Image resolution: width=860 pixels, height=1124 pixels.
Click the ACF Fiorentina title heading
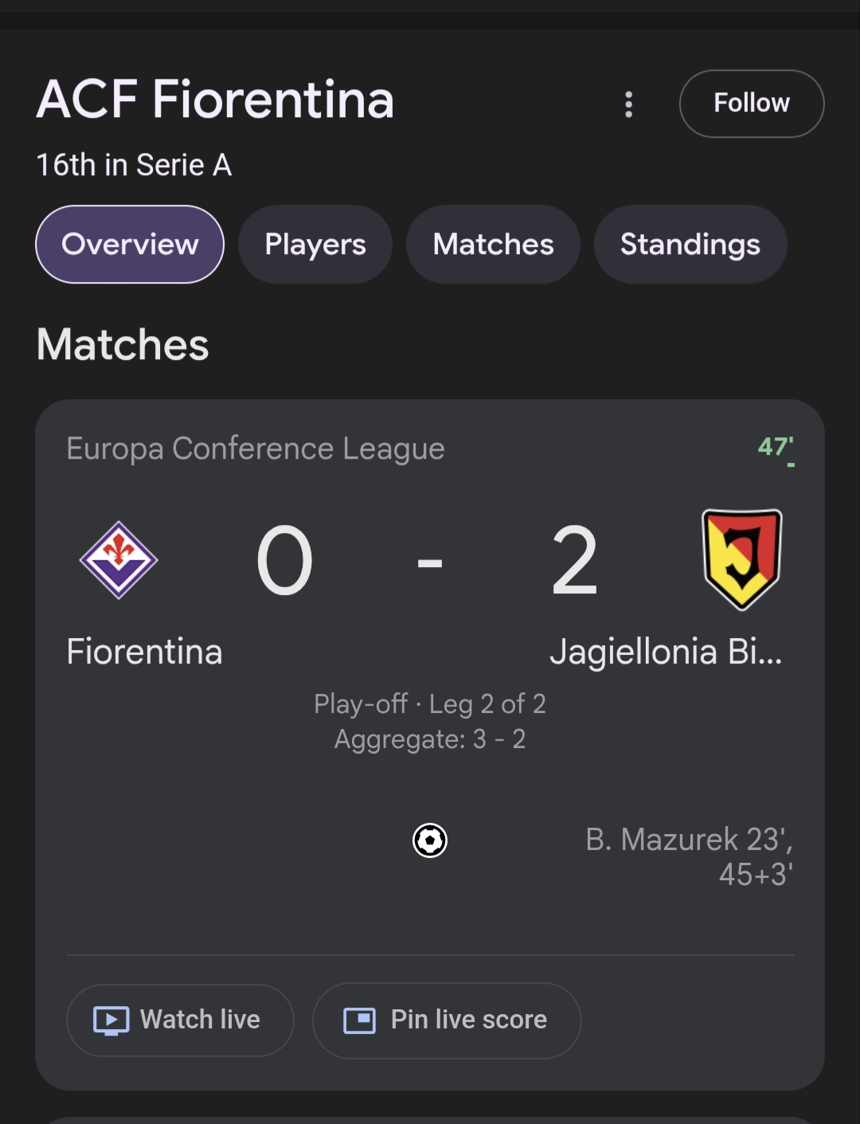(215, 100)
